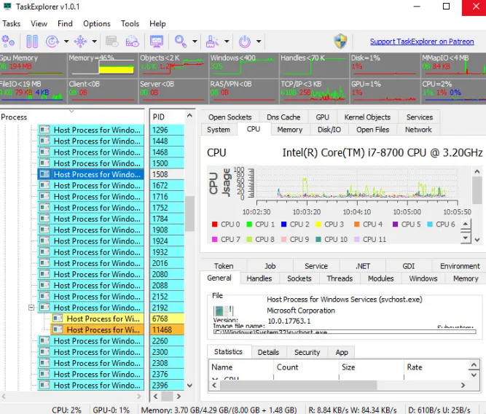Open dropdown beside the snowflake icon
Viewport: 486px width, 414px height.
tap(94, 42)
